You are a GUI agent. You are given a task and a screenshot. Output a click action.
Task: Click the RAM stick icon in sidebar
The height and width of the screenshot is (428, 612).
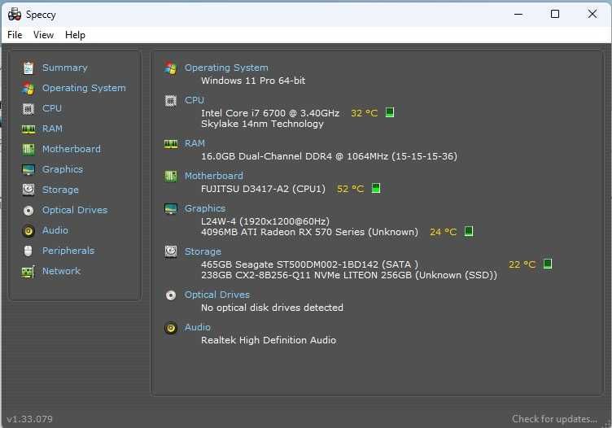[x=28, y=129]
